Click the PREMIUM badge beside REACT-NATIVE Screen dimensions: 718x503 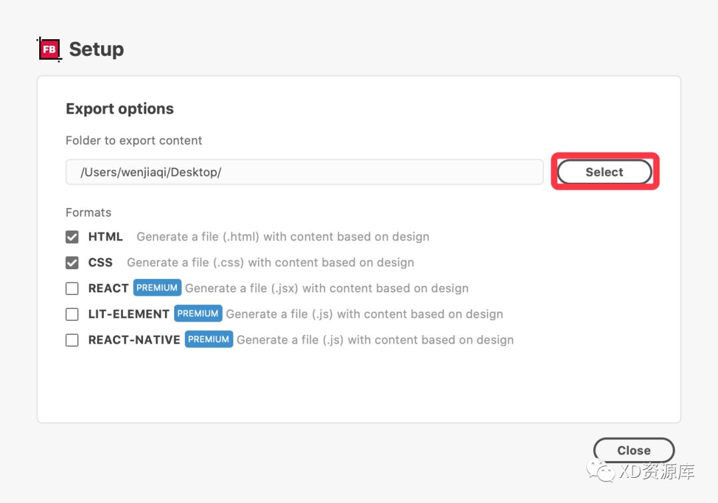click(x=209, y=340)
